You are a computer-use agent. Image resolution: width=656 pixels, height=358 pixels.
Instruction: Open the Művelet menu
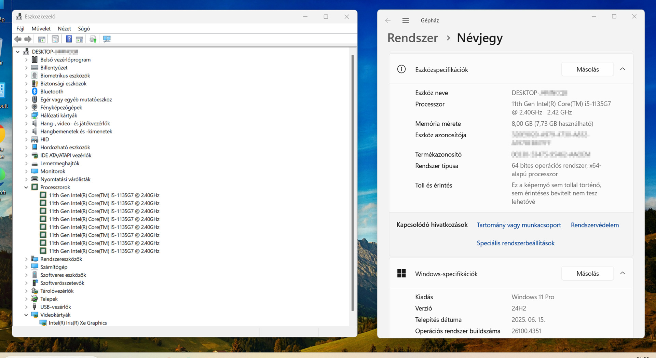point(41,29)
